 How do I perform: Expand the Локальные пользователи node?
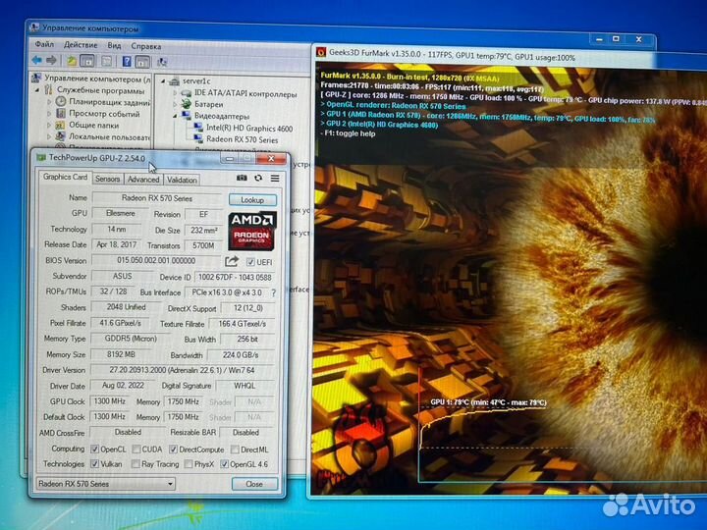point(49,136)
